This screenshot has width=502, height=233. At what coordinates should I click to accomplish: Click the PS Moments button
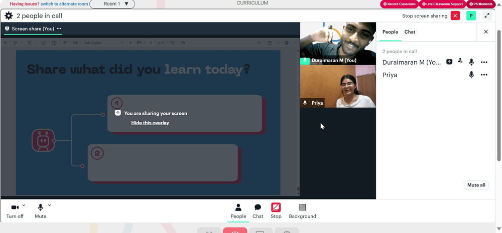[x=481, y=4]
